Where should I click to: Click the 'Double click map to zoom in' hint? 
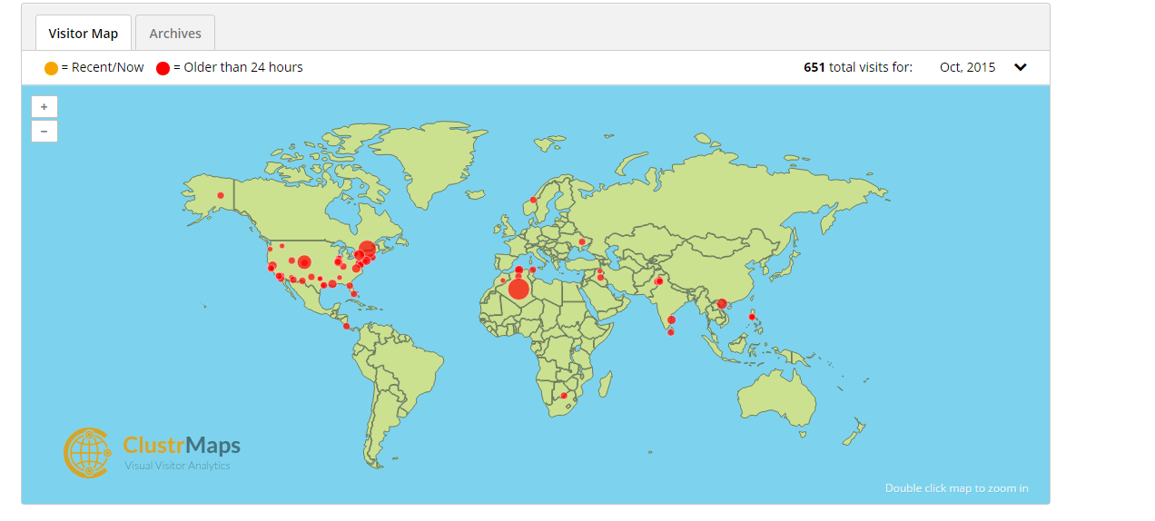pos(957,488)
